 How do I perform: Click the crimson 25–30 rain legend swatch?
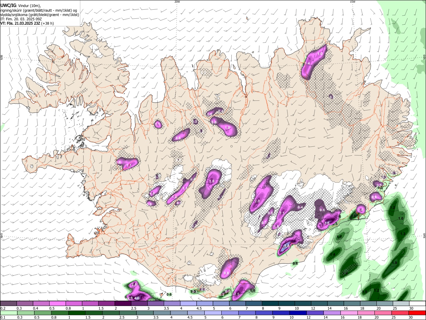[x=400, y=313]
